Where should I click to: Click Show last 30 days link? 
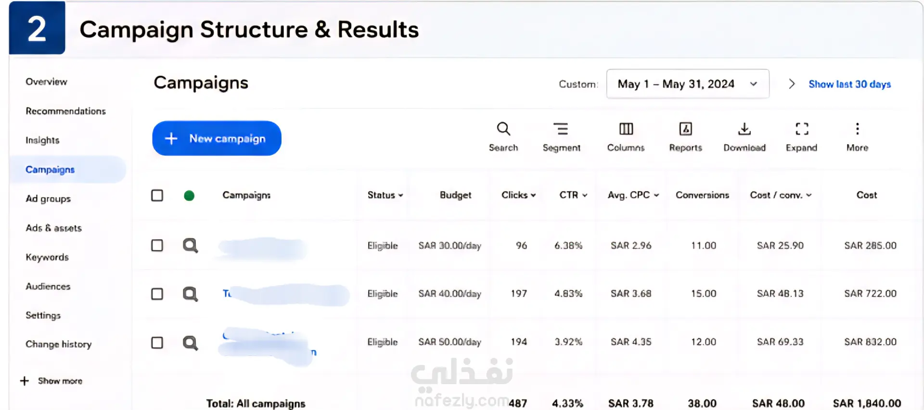tap(849, 84)
